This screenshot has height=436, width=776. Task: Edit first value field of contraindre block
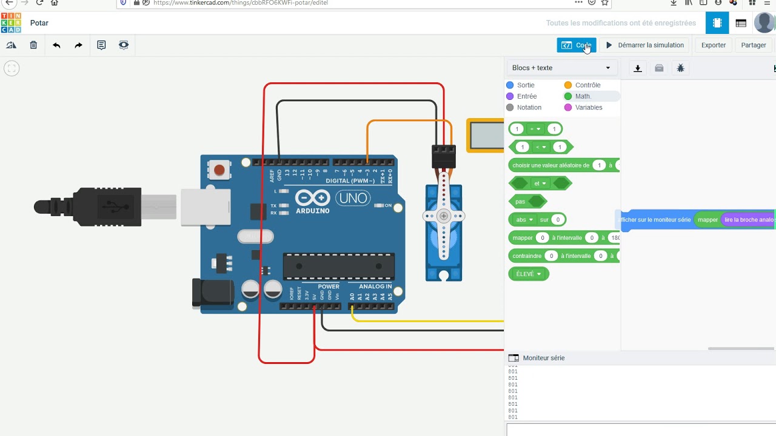click(551, 256)
